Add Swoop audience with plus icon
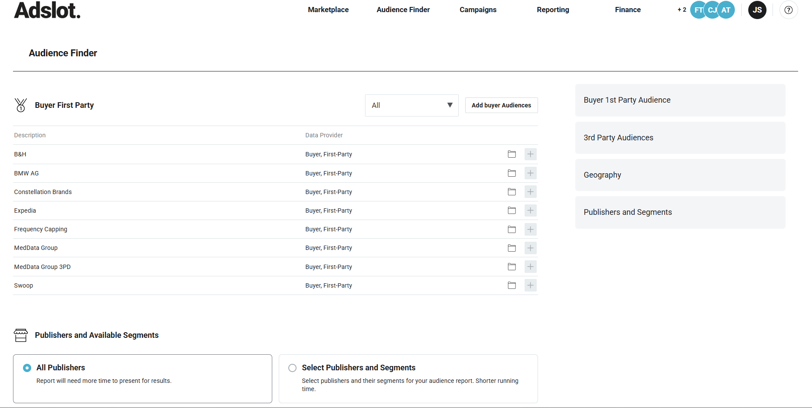This screenshot has width=812, height=408. tap(530, 285)
